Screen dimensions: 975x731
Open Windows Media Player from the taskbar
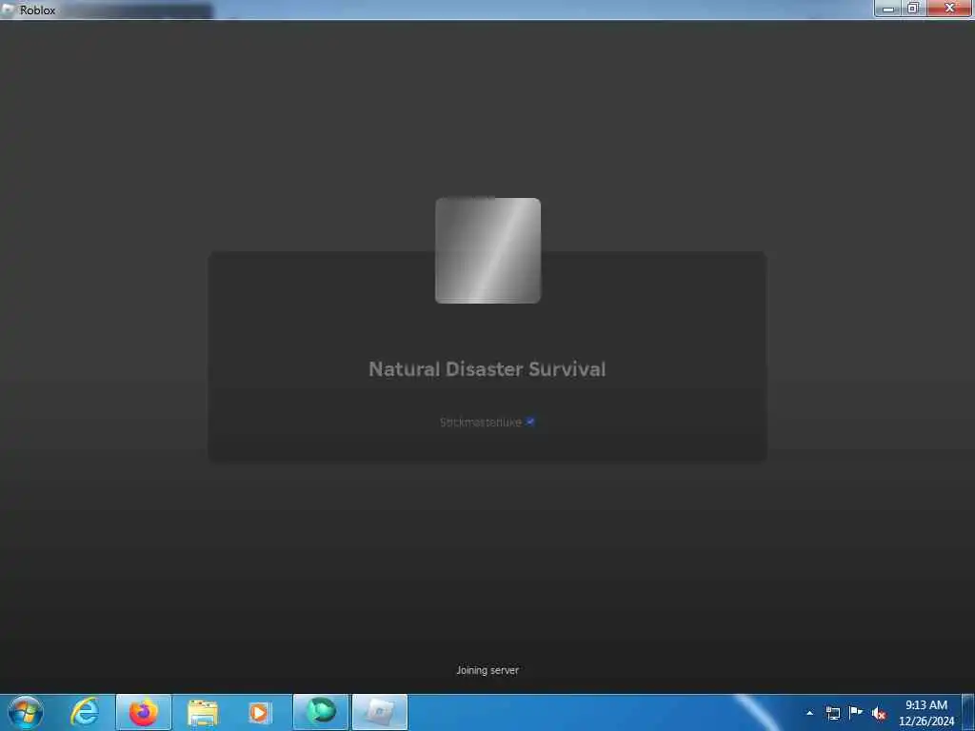point(259,712)
